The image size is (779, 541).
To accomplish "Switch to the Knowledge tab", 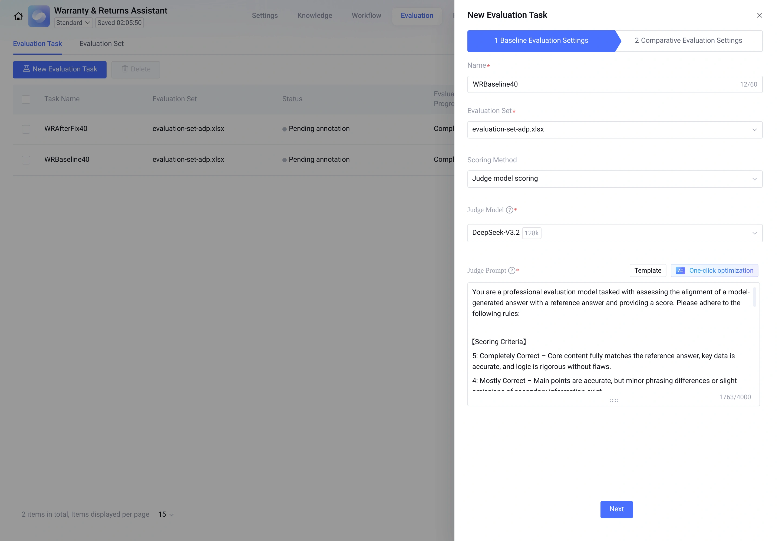I will coord(314,16).
